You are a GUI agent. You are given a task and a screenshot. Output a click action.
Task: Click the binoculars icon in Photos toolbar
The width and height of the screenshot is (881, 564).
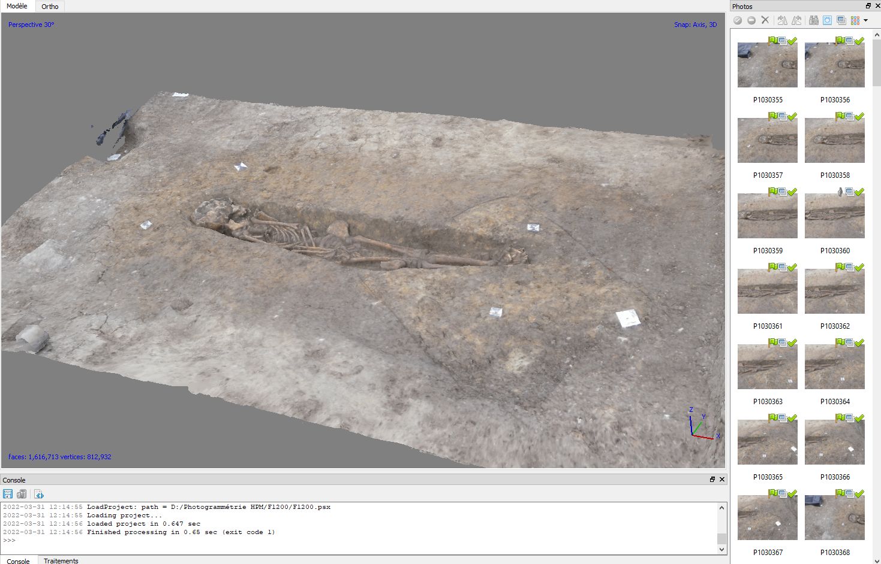(813, 20)
